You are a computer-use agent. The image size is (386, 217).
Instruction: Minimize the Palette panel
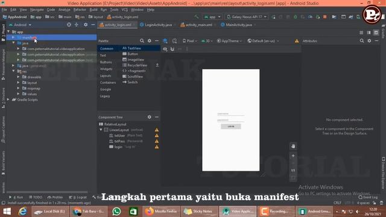[157, 41]
